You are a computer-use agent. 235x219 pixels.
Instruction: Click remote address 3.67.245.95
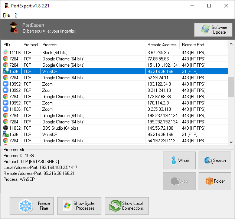(158, 53)
